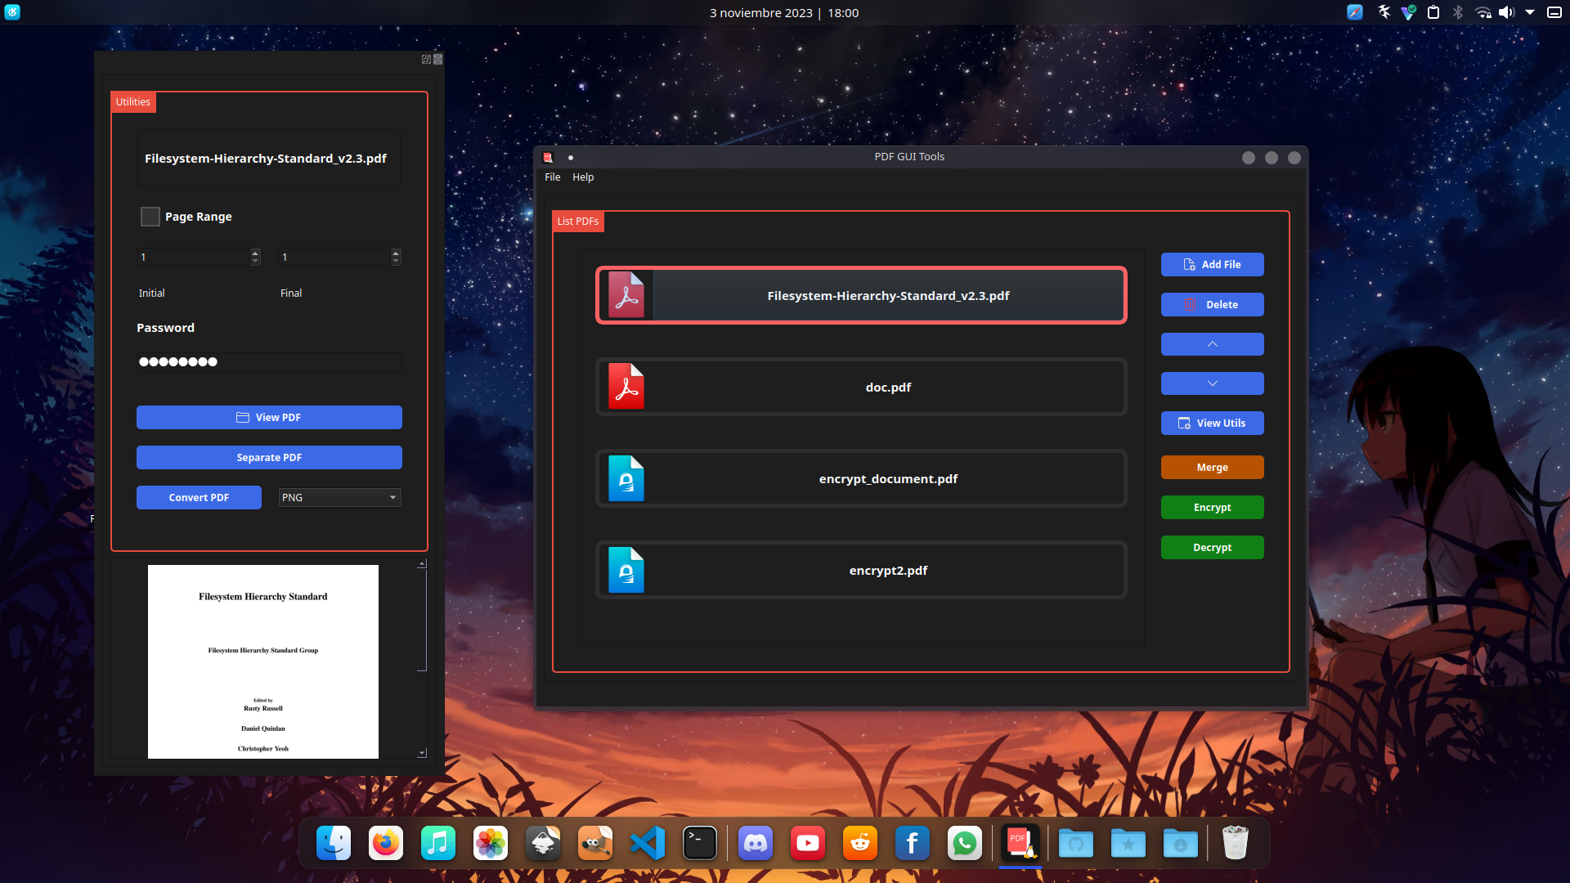The height and width of the screenshot is (883, 1570).
Task: Click the orange Merge button
Action: (x=1212, y=467)
